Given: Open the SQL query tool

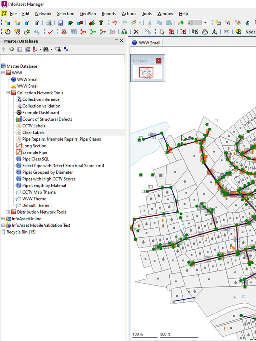Looking at the screenshot, I should pyautogui.click(x=64, y=32).
